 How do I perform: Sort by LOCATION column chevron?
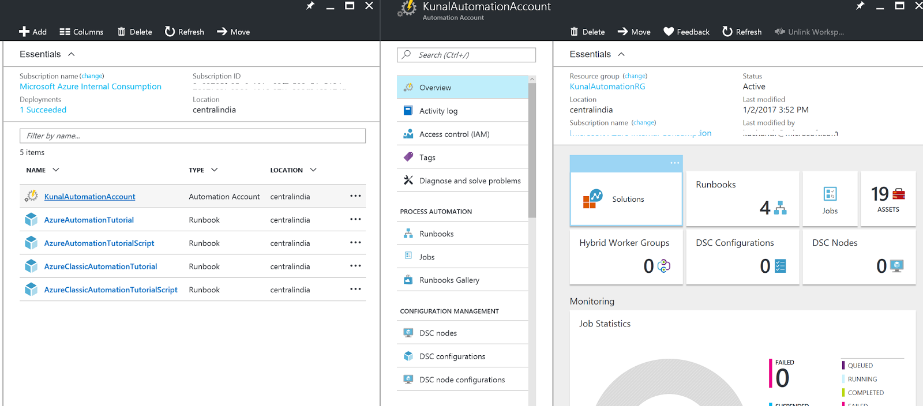[313, 170]
